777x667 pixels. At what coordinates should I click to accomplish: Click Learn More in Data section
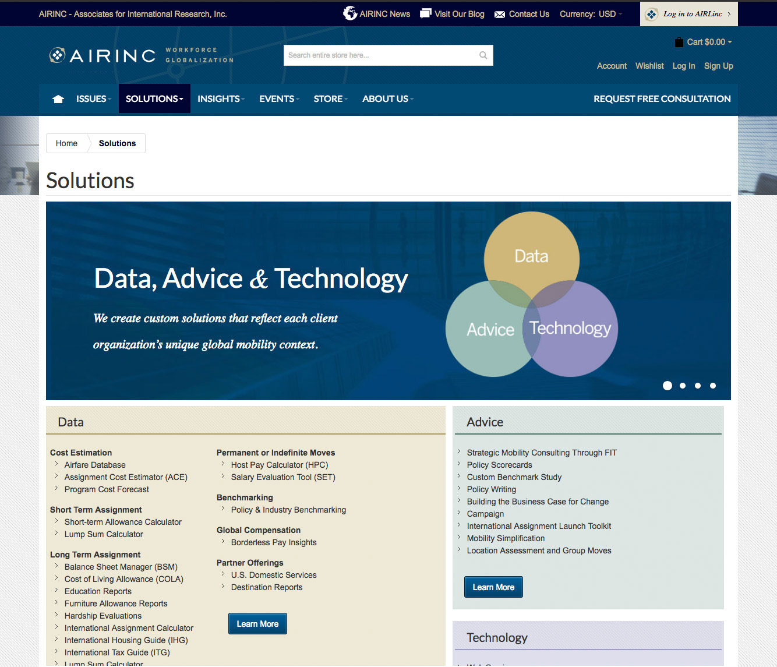pos(257,624)
